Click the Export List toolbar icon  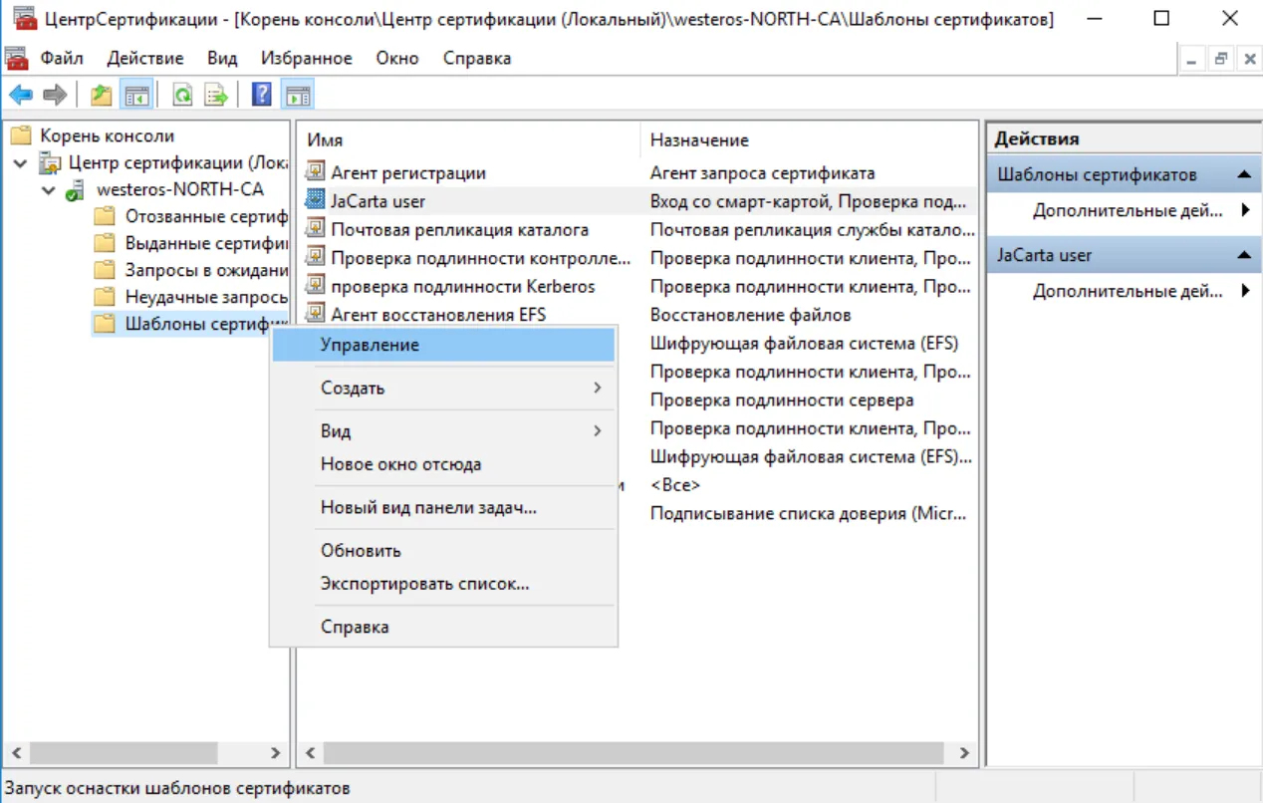pos(216,95)
